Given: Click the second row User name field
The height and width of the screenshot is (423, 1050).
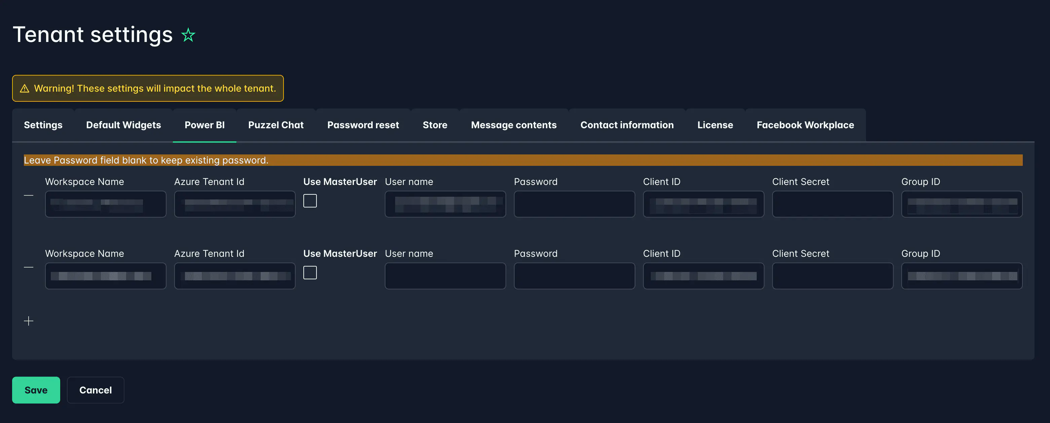Looking at the screenshot, I should coord(445,276).
